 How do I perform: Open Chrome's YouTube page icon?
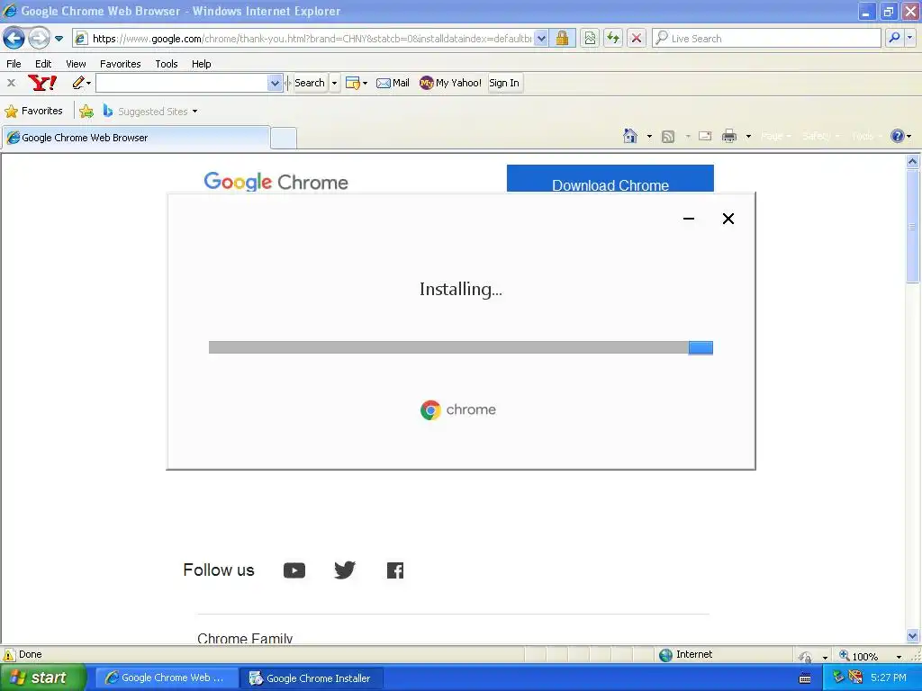pyautogui.click(x=294, y=570)
